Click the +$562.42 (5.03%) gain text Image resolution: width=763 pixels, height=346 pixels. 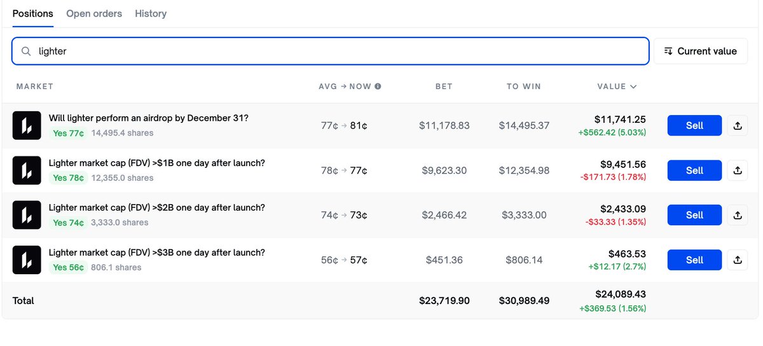[x=612, y=132]
